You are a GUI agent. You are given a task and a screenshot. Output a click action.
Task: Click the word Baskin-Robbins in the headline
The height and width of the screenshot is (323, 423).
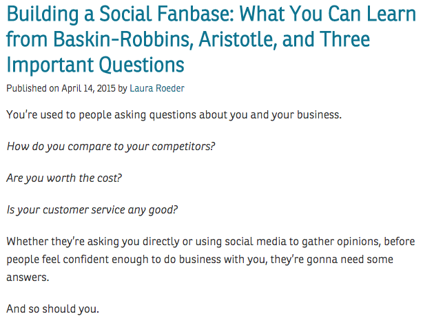pos(123,39)
